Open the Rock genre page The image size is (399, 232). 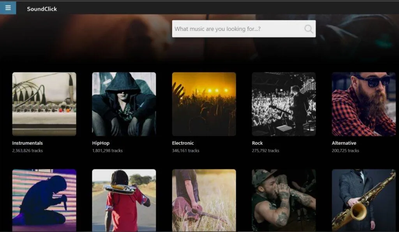(x=284, y=104)
